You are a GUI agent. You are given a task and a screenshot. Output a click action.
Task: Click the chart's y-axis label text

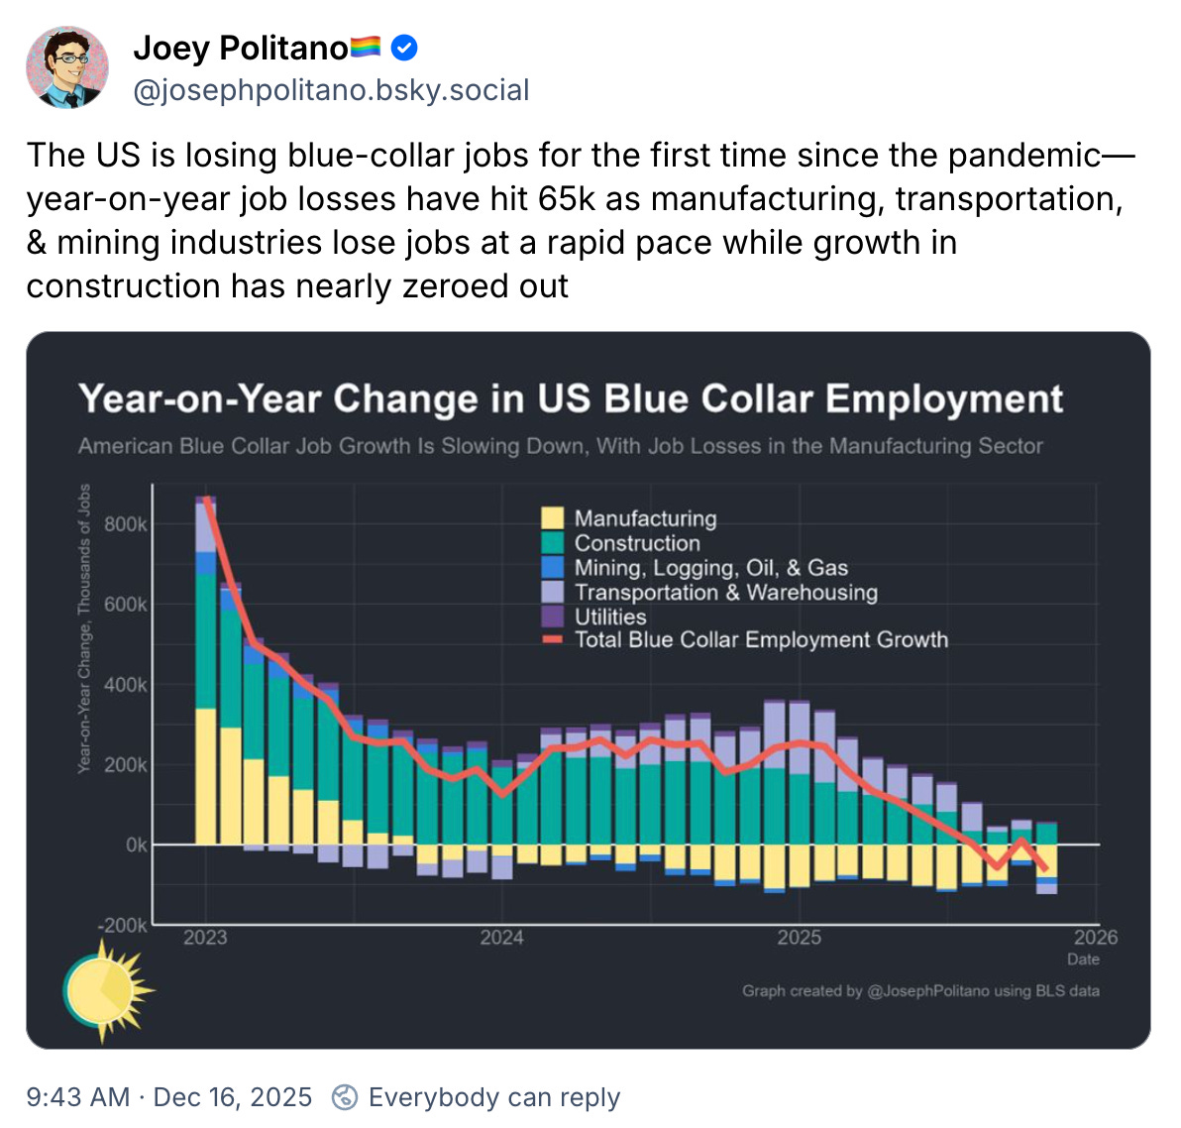point(85,626)
